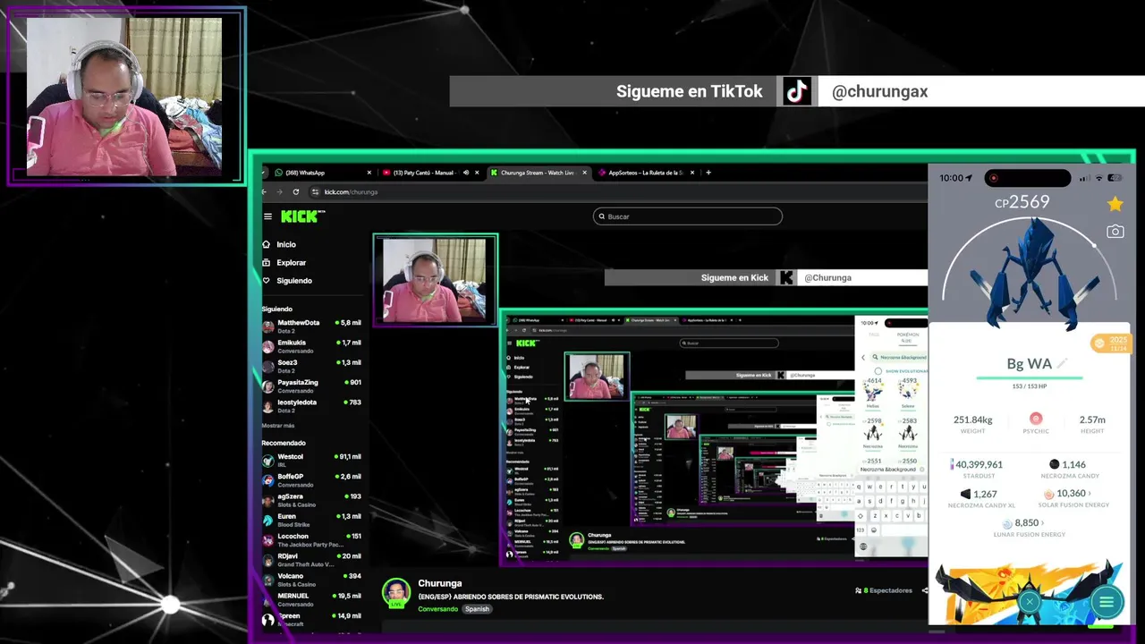Open site info icon in address bar
Screen dimensions: 1145x644
click(315, 191)
